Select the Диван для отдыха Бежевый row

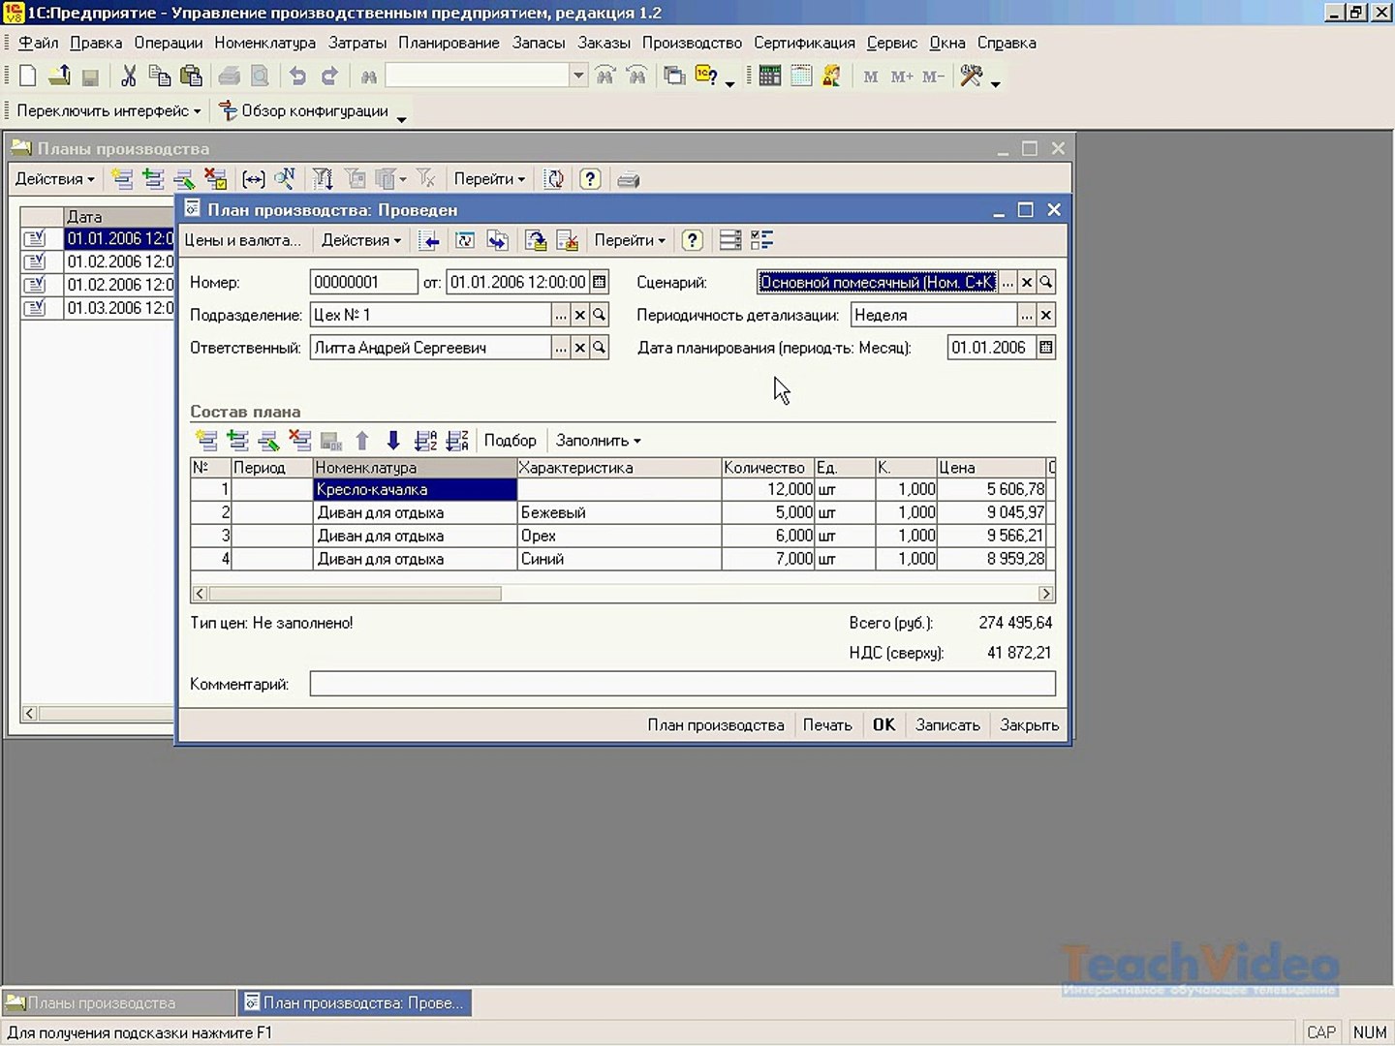tap(621, 512)
